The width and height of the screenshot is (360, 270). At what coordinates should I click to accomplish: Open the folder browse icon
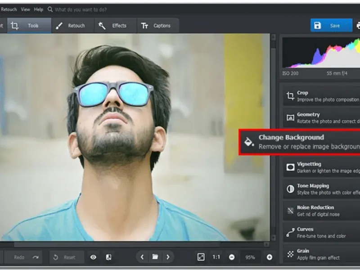click(x=155, y=257)
